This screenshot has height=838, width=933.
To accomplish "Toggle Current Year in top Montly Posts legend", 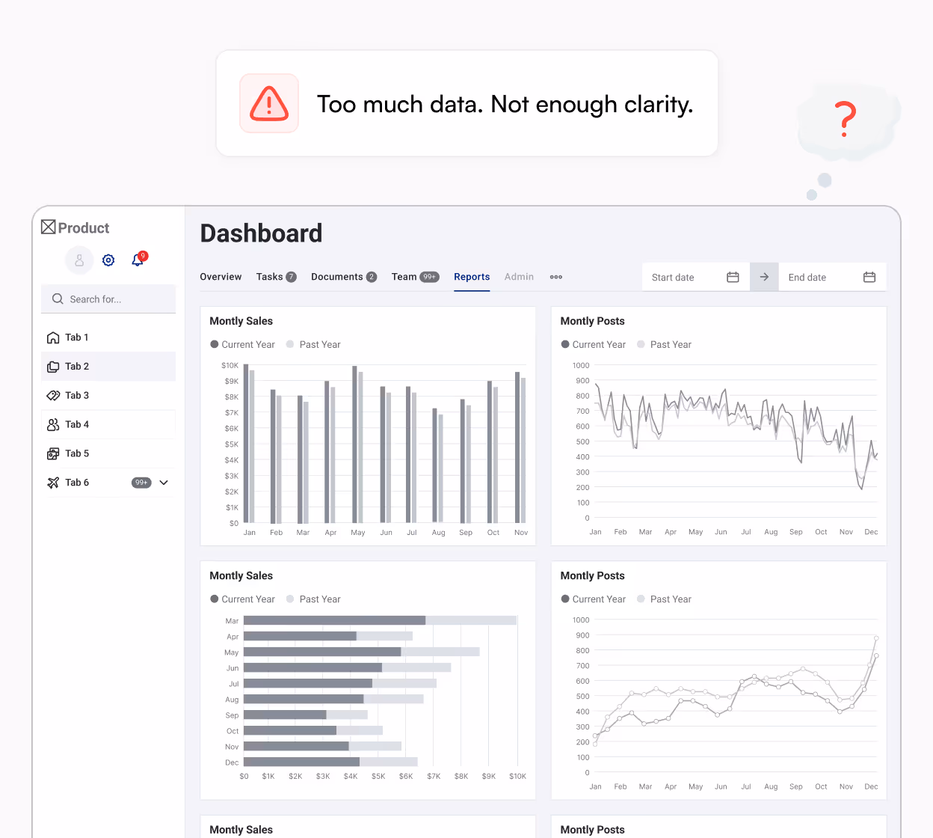I will pos(594,344).
